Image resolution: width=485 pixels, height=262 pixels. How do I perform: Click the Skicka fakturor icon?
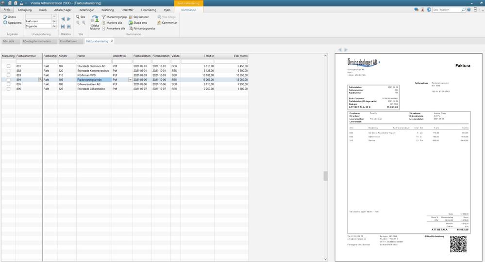pos(95,19)
